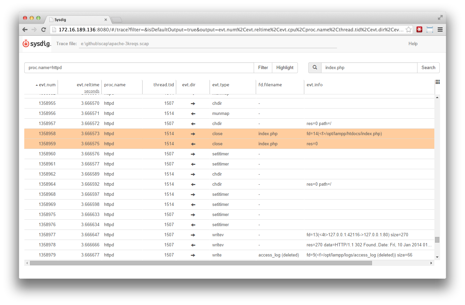Click the browser forward arrow
Image resolution: width=465 pixels, height=305 pixels.
pos(34,30)
